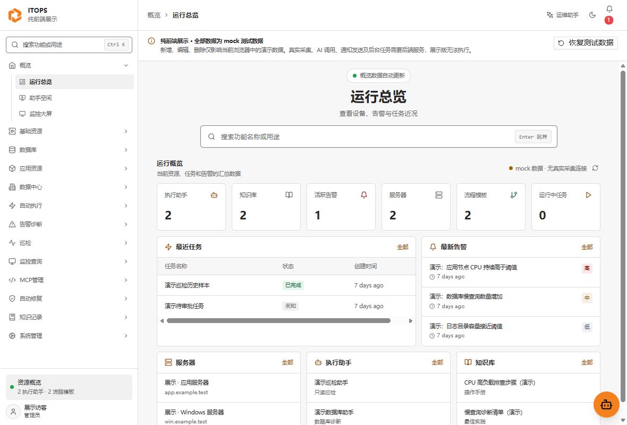Expand the 巡检 menu chevron

point(126,243)
